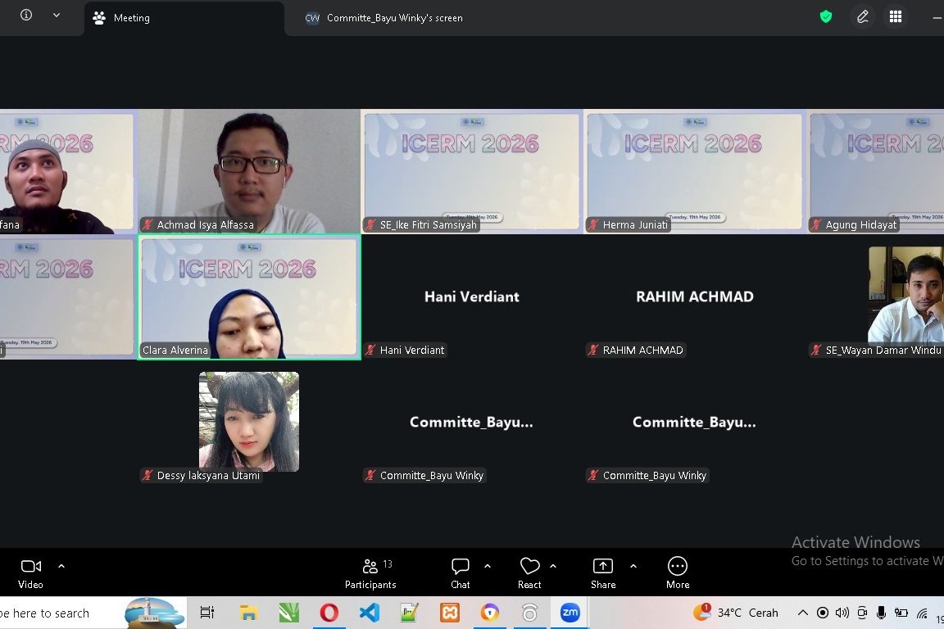944x629 pixels.
Task: Expand the Share options arrow
Action: point(633,566)
